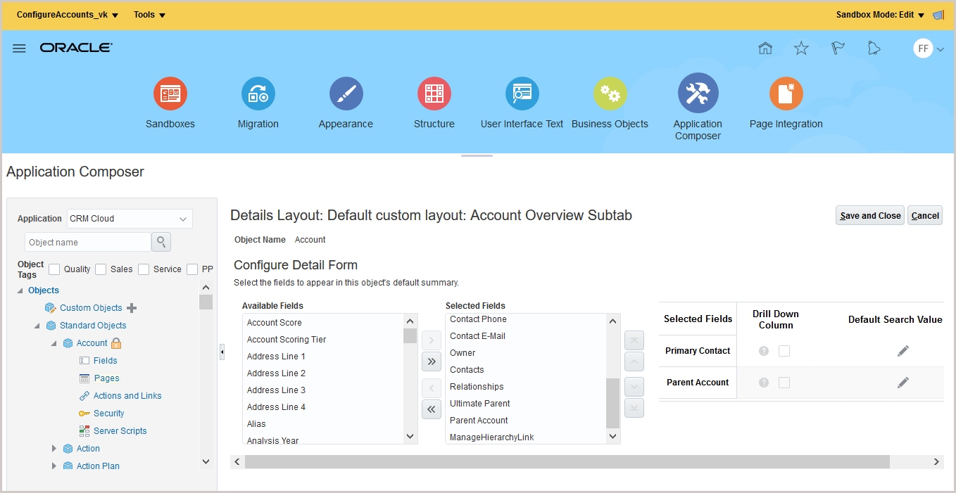The width and height of the screenshot is (956, 493).
Task: Enable the Quality object tag filter
Action: coord(54,269)
